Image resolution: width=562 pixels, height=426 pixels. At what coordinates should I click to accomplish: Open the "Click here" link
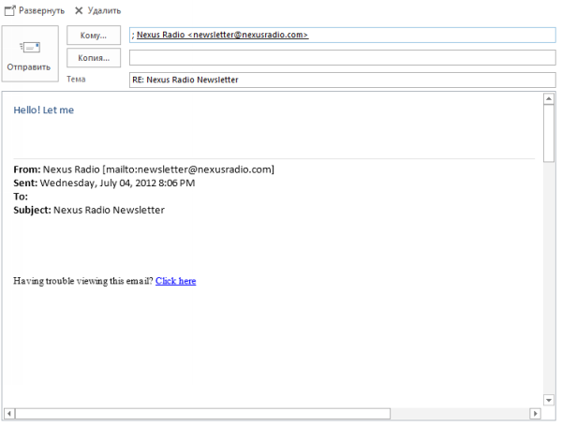pyautogui.click(x=175, y=281)
